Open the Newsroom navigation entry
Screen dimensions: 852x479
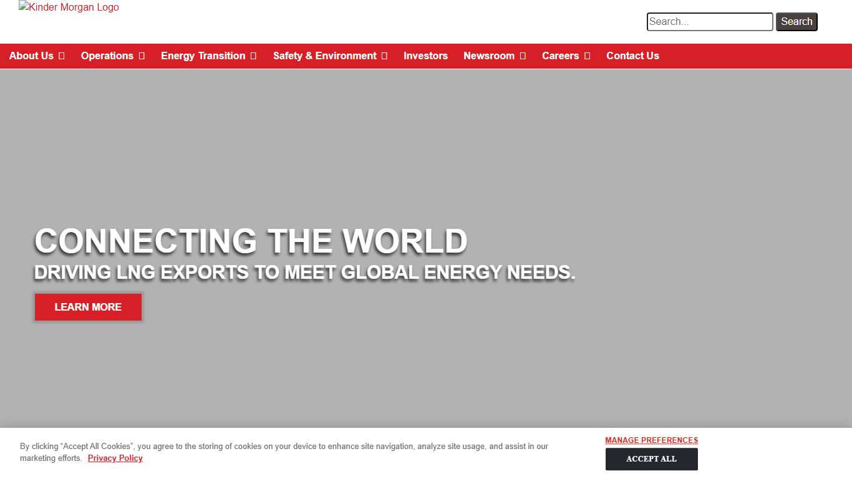tap(489, 56)
